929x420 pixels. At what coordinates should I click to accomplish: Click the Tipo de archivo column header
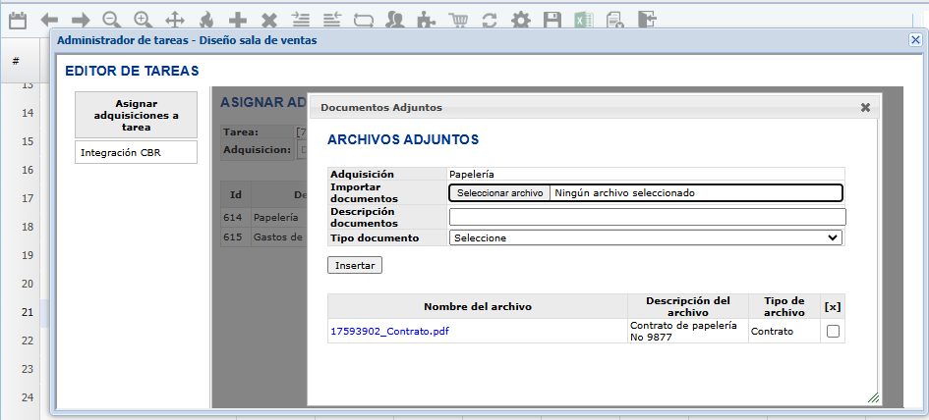[784, 306]
